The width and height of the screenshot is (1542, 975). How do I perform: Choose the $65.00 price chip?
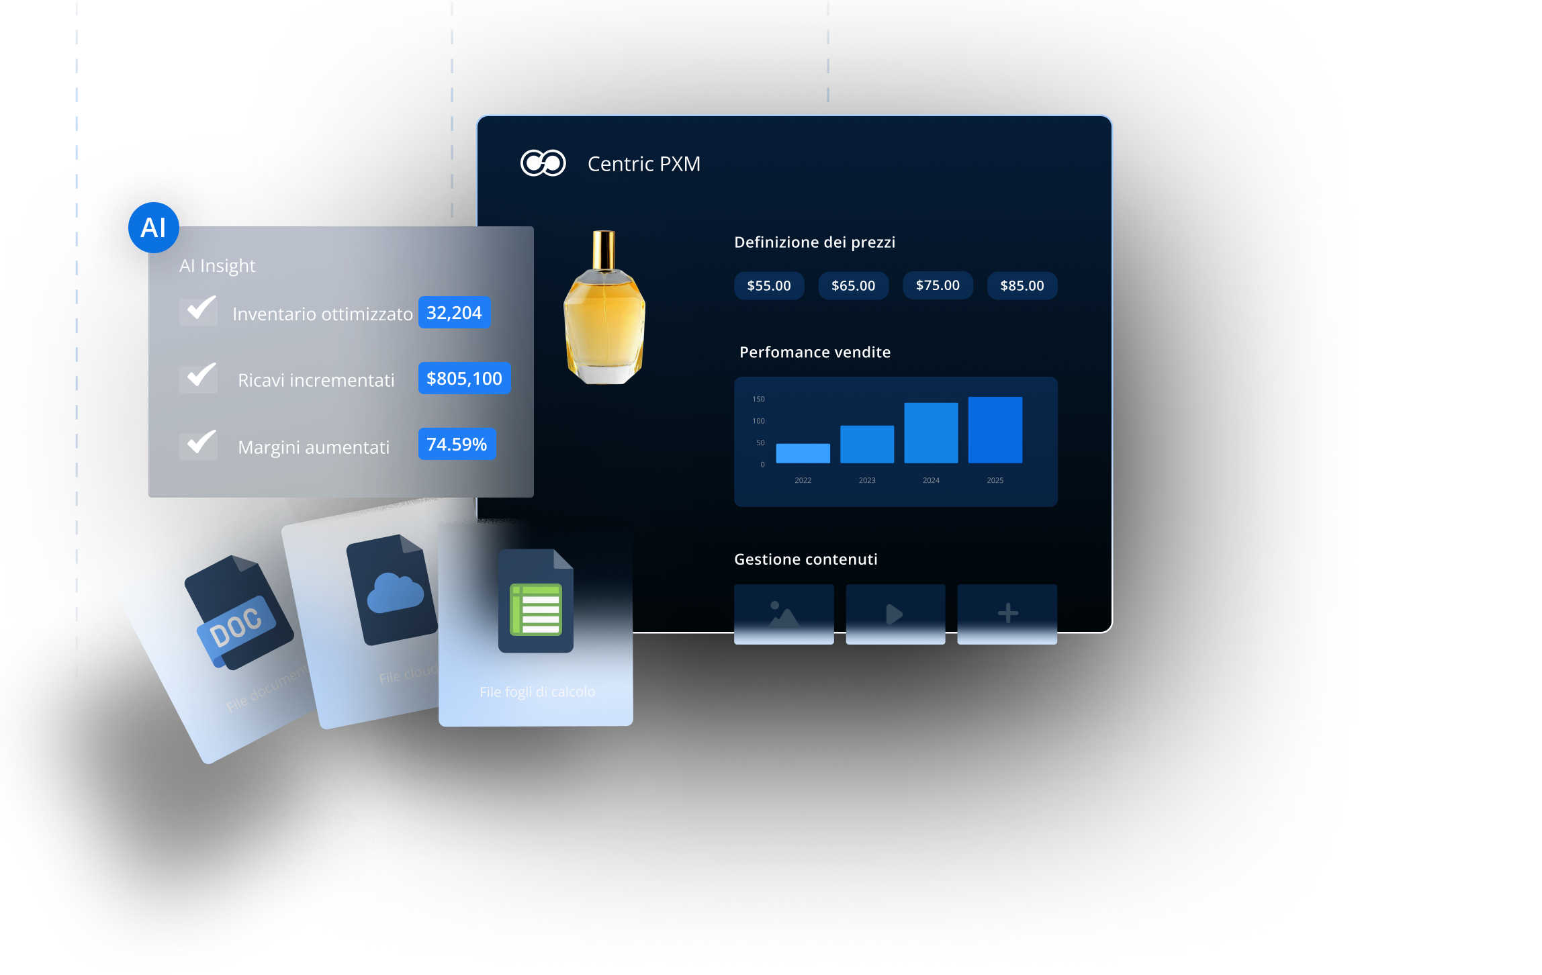[x=853, y=285]
